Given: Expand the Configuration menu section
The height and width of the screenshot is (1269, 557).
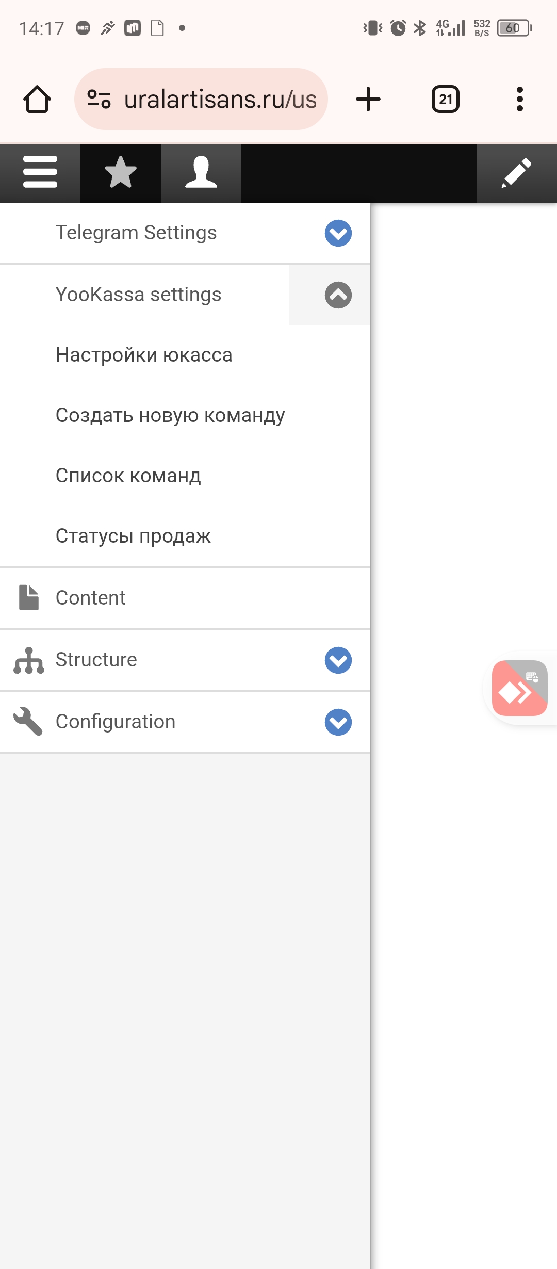Looking at the screenshot, I should click(x=338, y=722).
